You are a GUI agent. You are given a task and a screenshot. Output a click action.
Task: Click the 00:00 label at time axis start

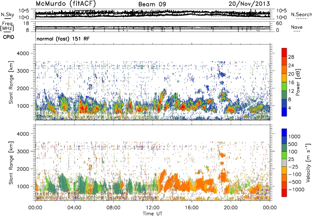coord(35,208)
